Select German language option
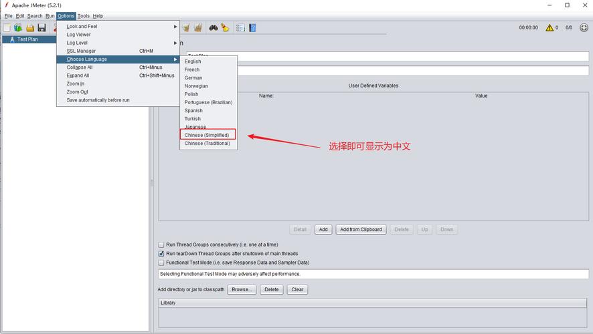The image size is (593, 334). click(208, 77)
